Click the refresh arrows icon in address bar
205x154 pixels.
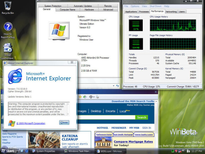pos(117,86)
